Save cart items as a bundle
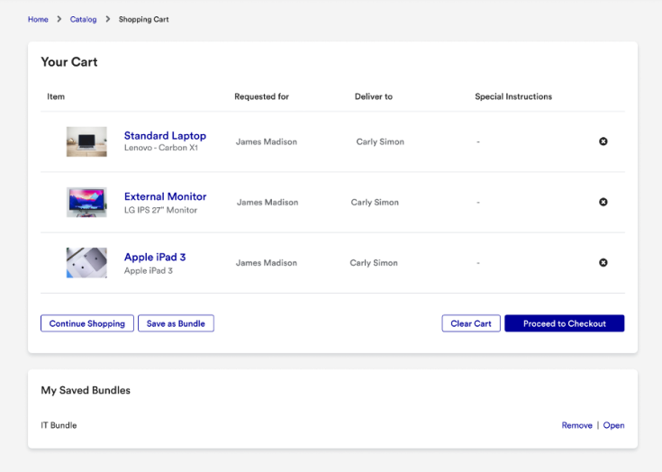 click(176, 323)
